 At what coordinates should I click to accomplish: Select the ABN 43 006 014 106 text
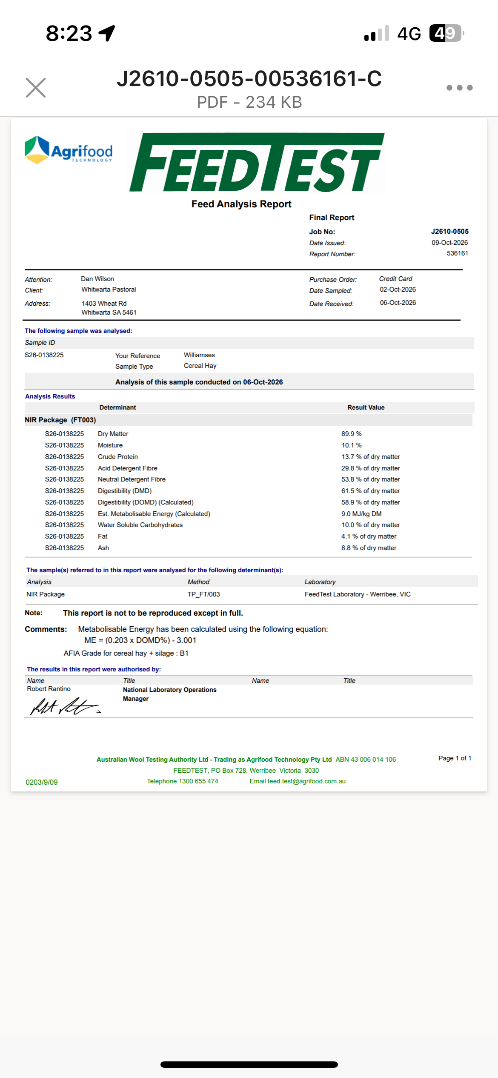pos(366,760)
